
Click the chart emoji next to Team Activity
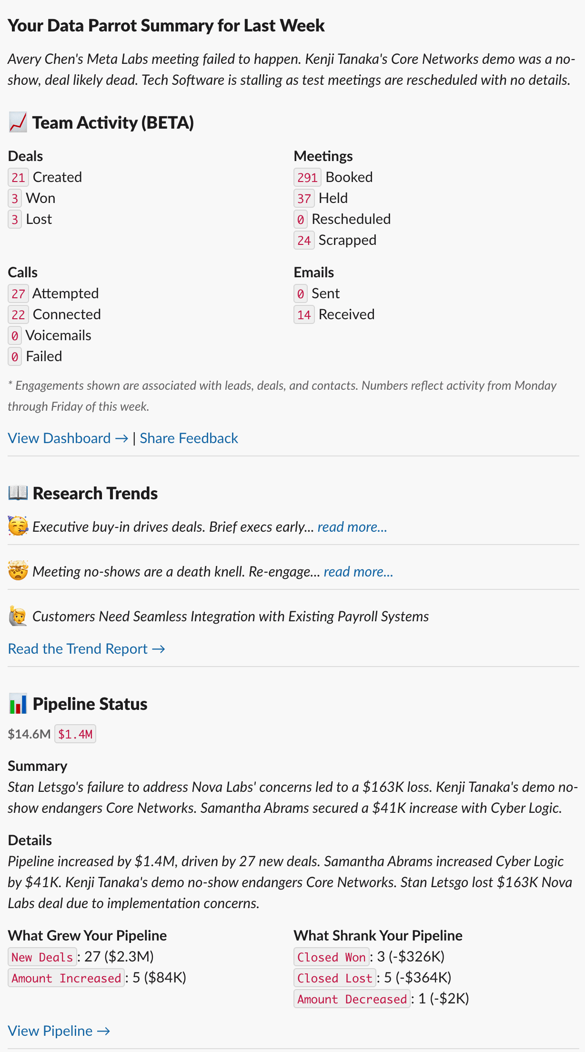pyautogui.click(x=17, y=123)
